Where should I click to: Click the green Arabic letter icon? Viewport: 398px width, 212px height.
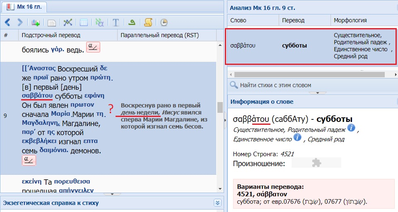[132, 22]
